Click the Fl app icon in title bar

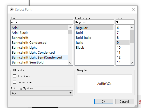pos(12,9)
